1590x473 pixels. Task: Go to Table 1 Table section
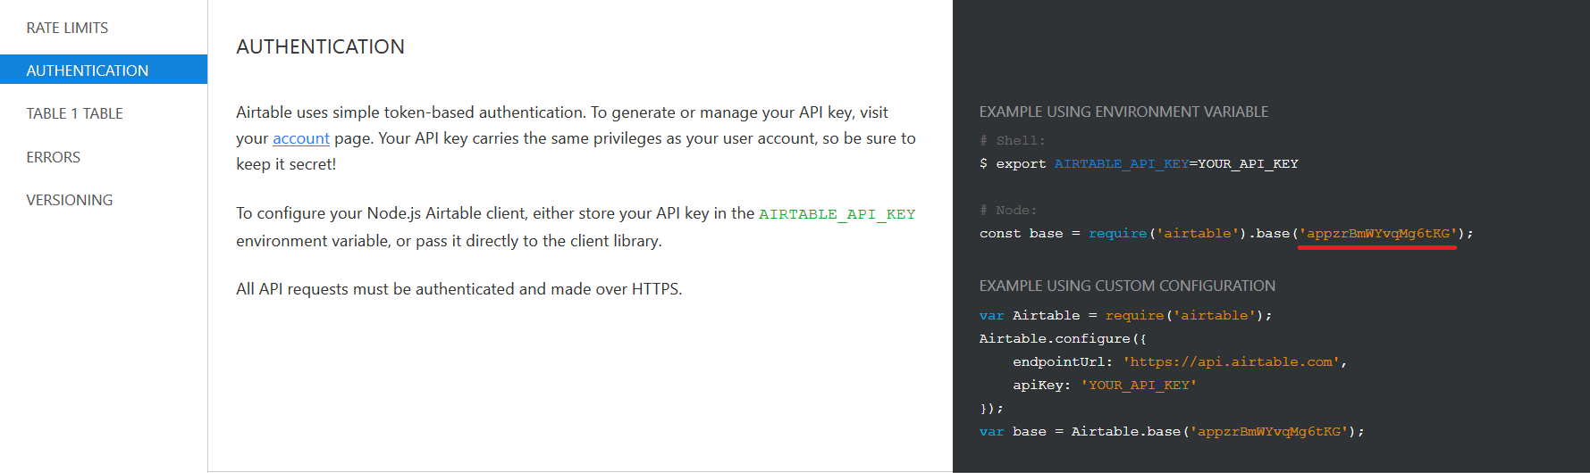[74, 113]
